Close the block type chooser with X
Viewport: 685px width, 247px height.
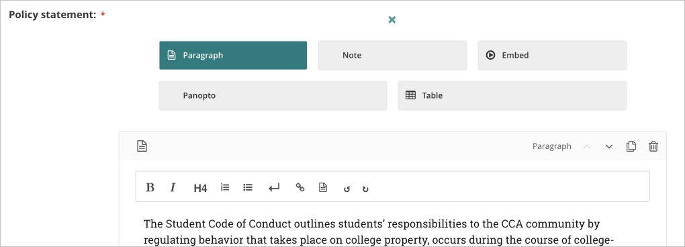pyautogui.click(x=392, y=19)
